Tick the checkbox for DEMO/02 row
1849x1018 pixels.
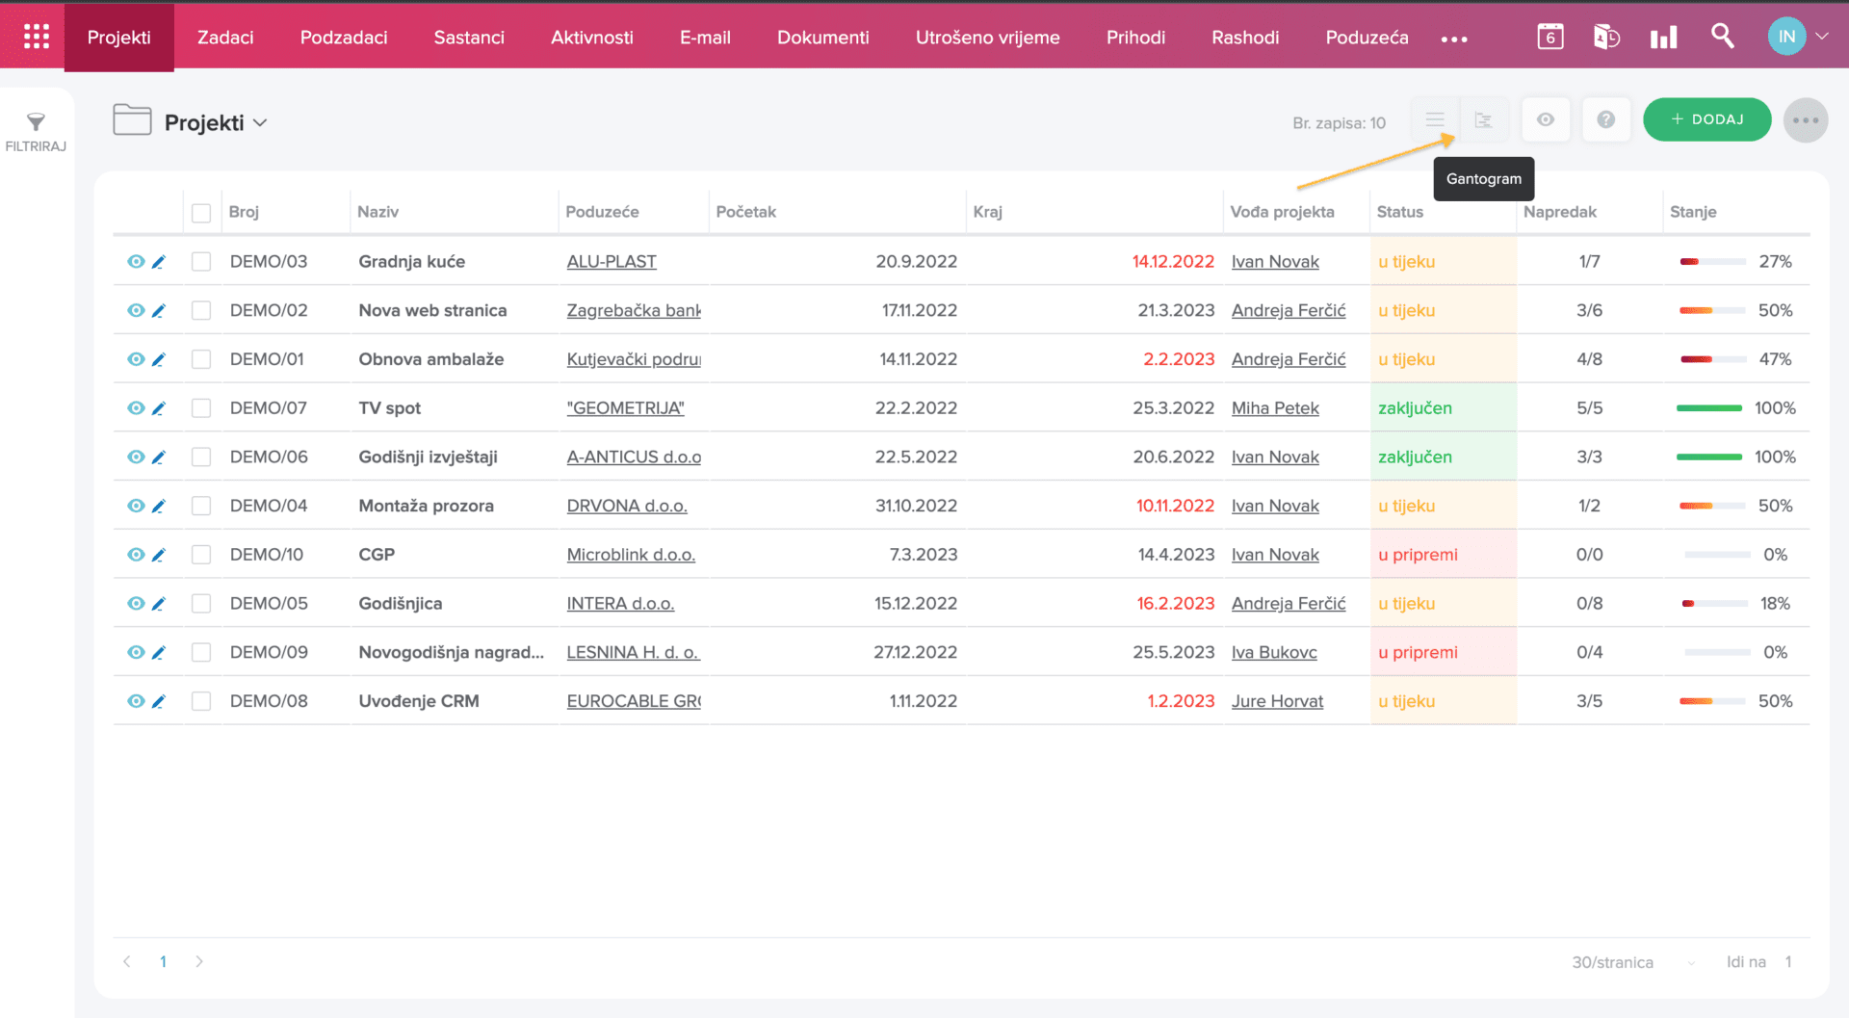click(201, 311)
